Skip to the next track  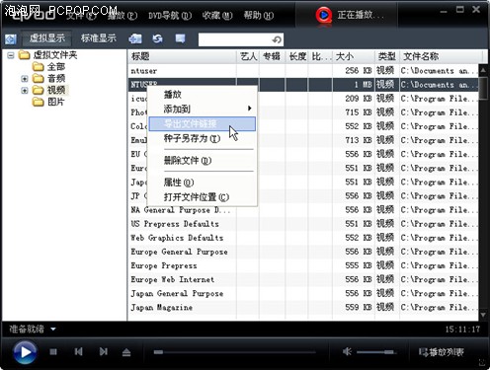coord(103,352)
